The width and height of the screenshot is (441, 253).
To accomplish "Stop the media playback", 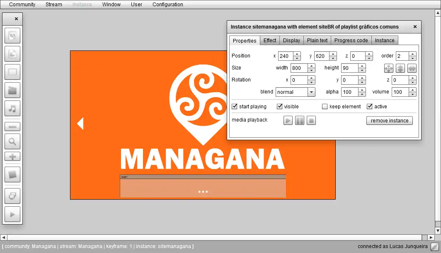I will tap(311, 121).
